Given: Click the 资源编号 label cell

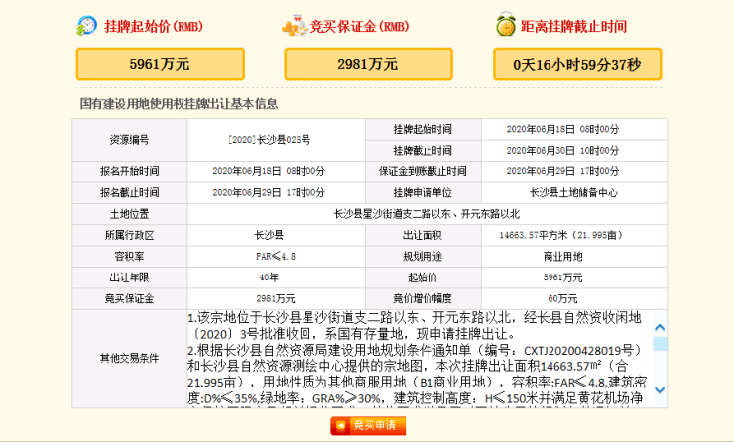Looking at the screenshot, I should point(130,140).
